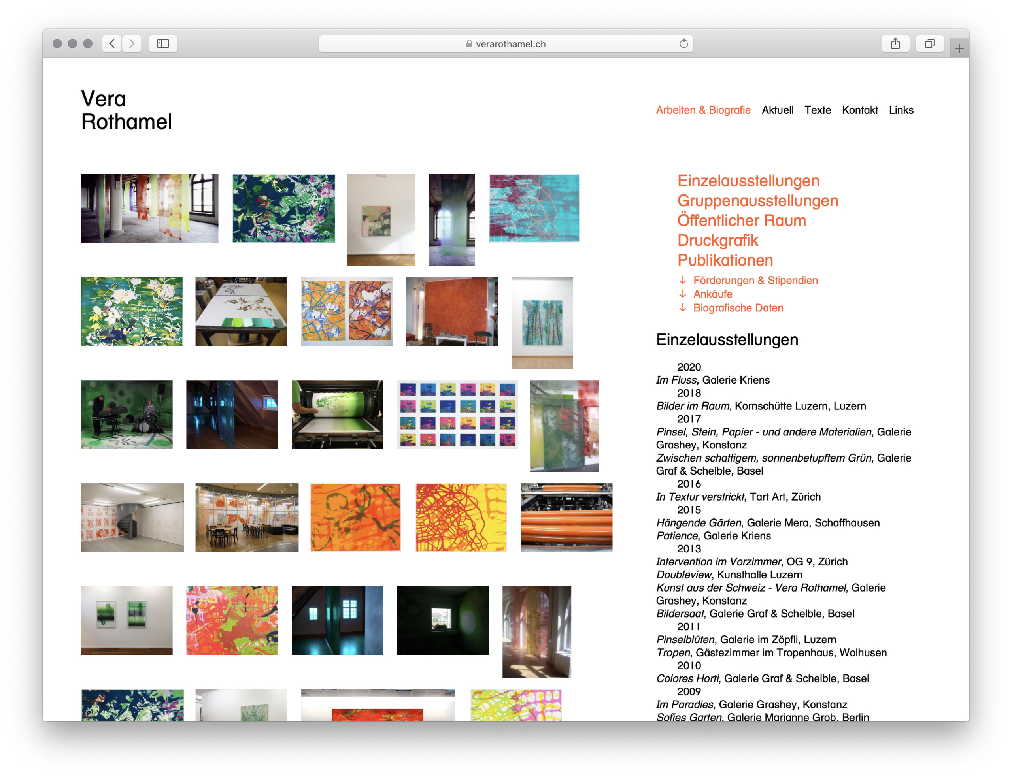The height and width of the screenshot is (778, 1012).
Task: Go to the Kontakt page
Action: pos(859,110)
